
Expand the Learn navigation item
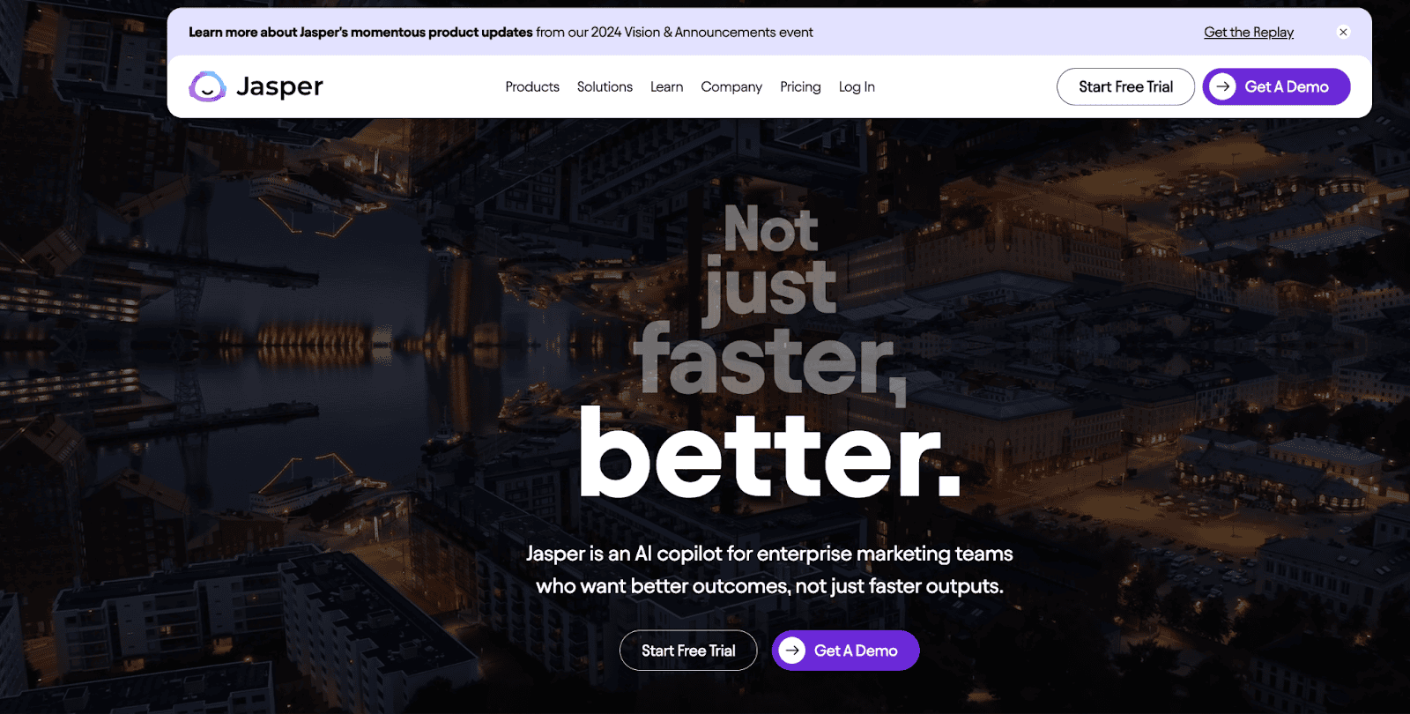(x=666, y=86)
